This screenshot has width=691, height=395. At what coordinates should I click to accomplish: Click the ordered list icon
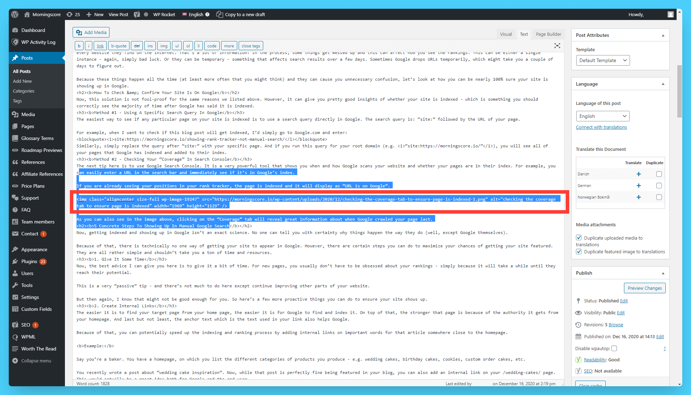[x=187, y=46]
